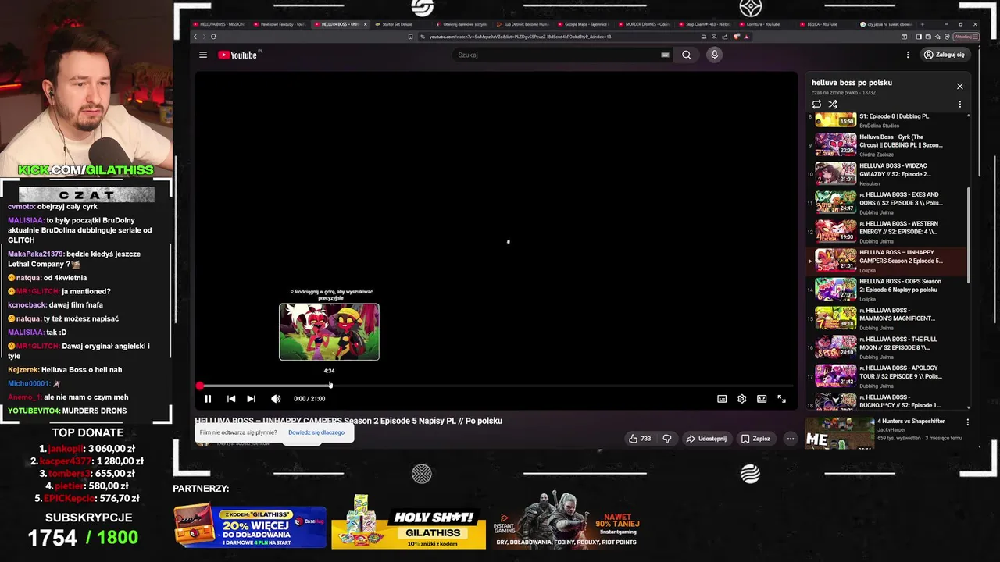The image size is (1000, 562).
Task: Open YouTube settings three-dot menu in header
Action: click(x=908, y=55)
